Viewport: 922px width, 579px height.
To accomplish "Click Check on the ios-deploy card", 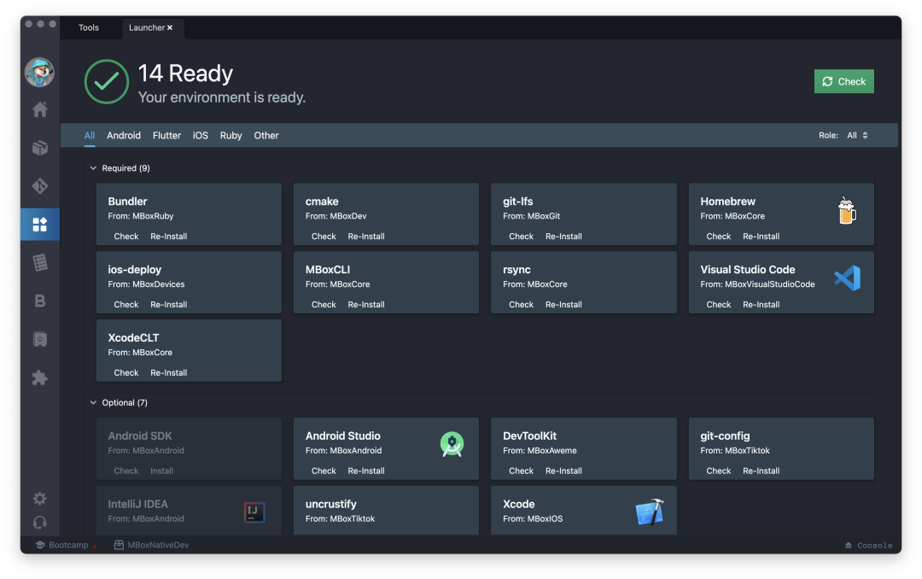I will 125,304.
